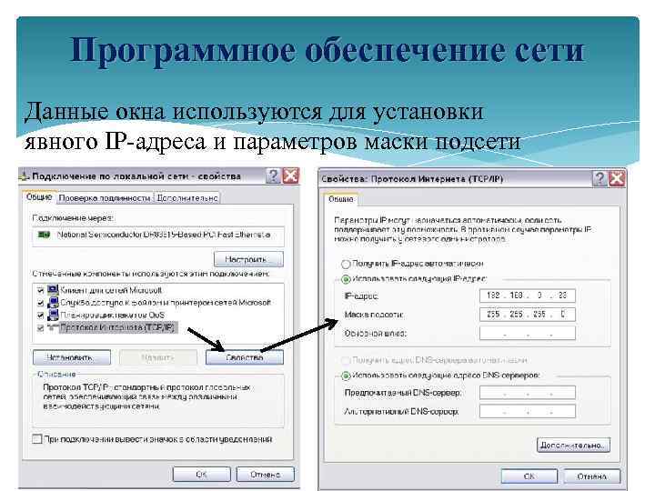Select automatic DNS server address radio button
Viewport: 655px width, 491px height.
click(346, 360)
